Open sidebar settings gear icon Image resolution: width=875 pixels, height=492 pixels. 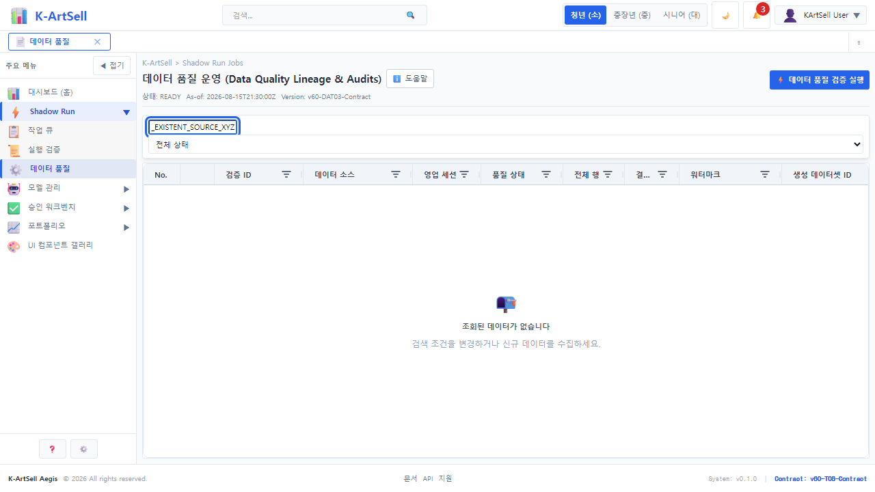pos(84,449)
